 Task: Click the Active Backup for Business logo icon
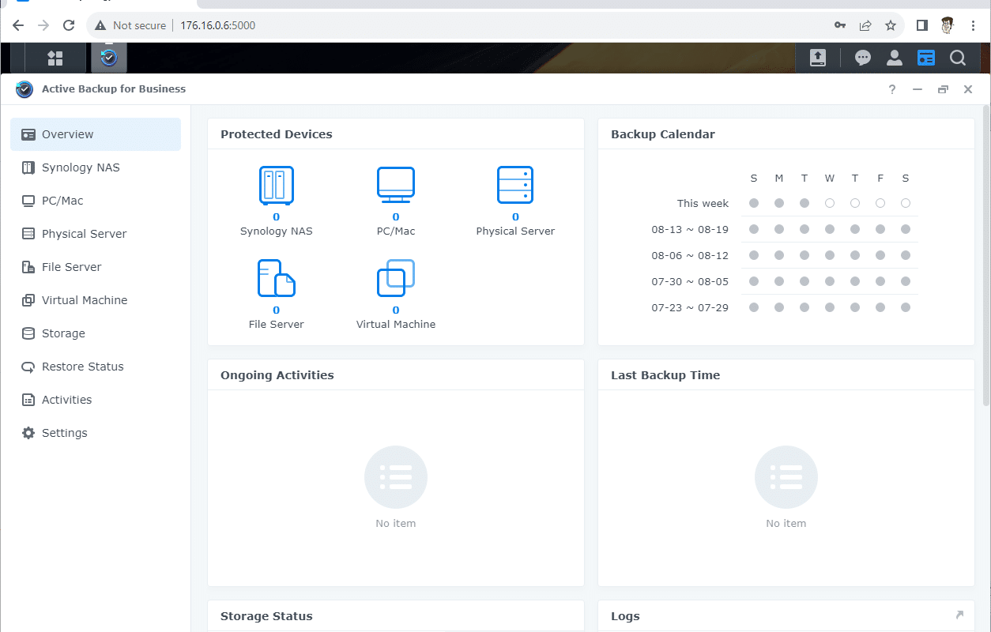[x=24, y=89]
